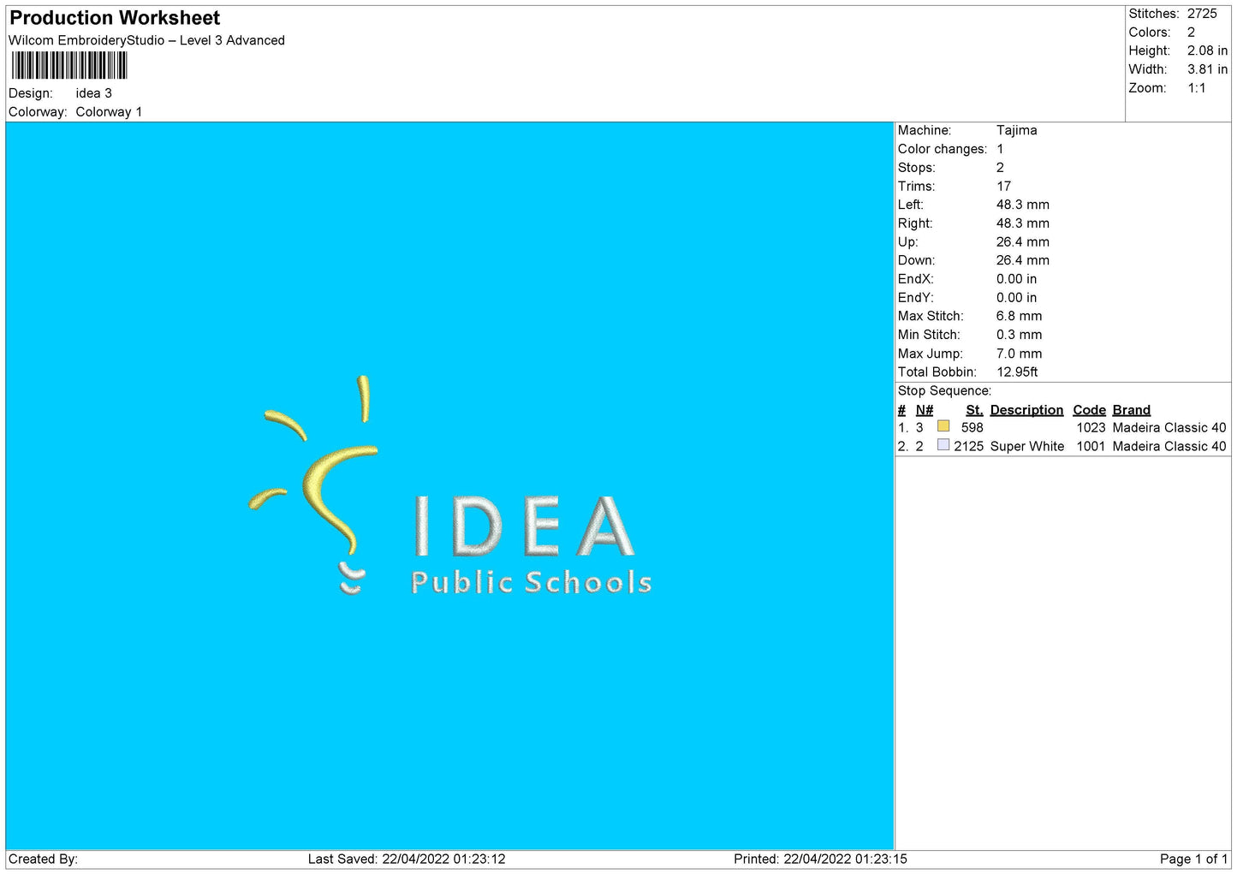Click the 'Code' column header
This screenshot has width=1237, height=874.
tap(1089, 410)
